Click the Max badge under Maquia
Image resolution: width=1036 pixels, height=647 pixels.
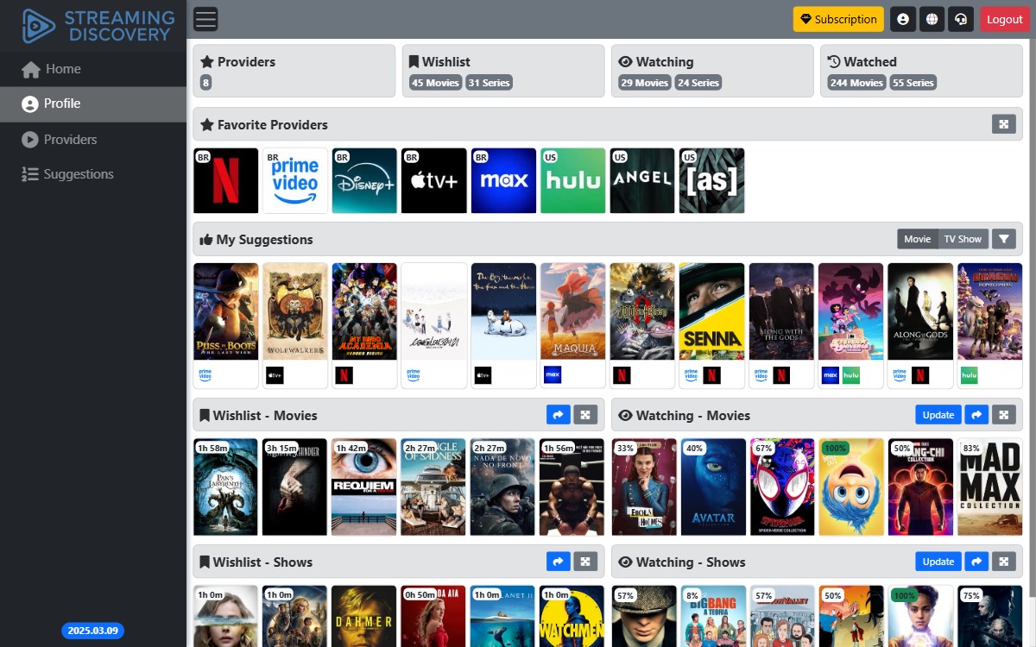(x=553, y=375)
